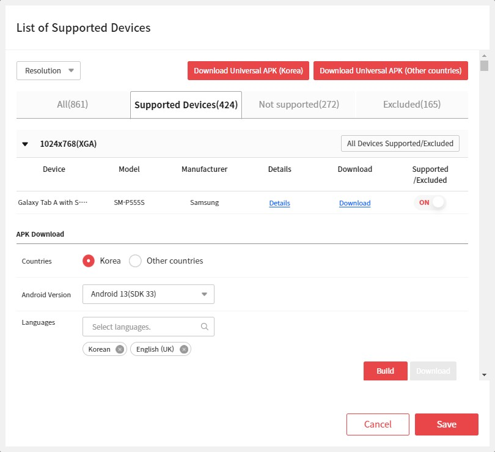The height and width of the screenshot is (452, 495).
Task: Open the Android Version dropdown
Action: click(x=148, y=294)
